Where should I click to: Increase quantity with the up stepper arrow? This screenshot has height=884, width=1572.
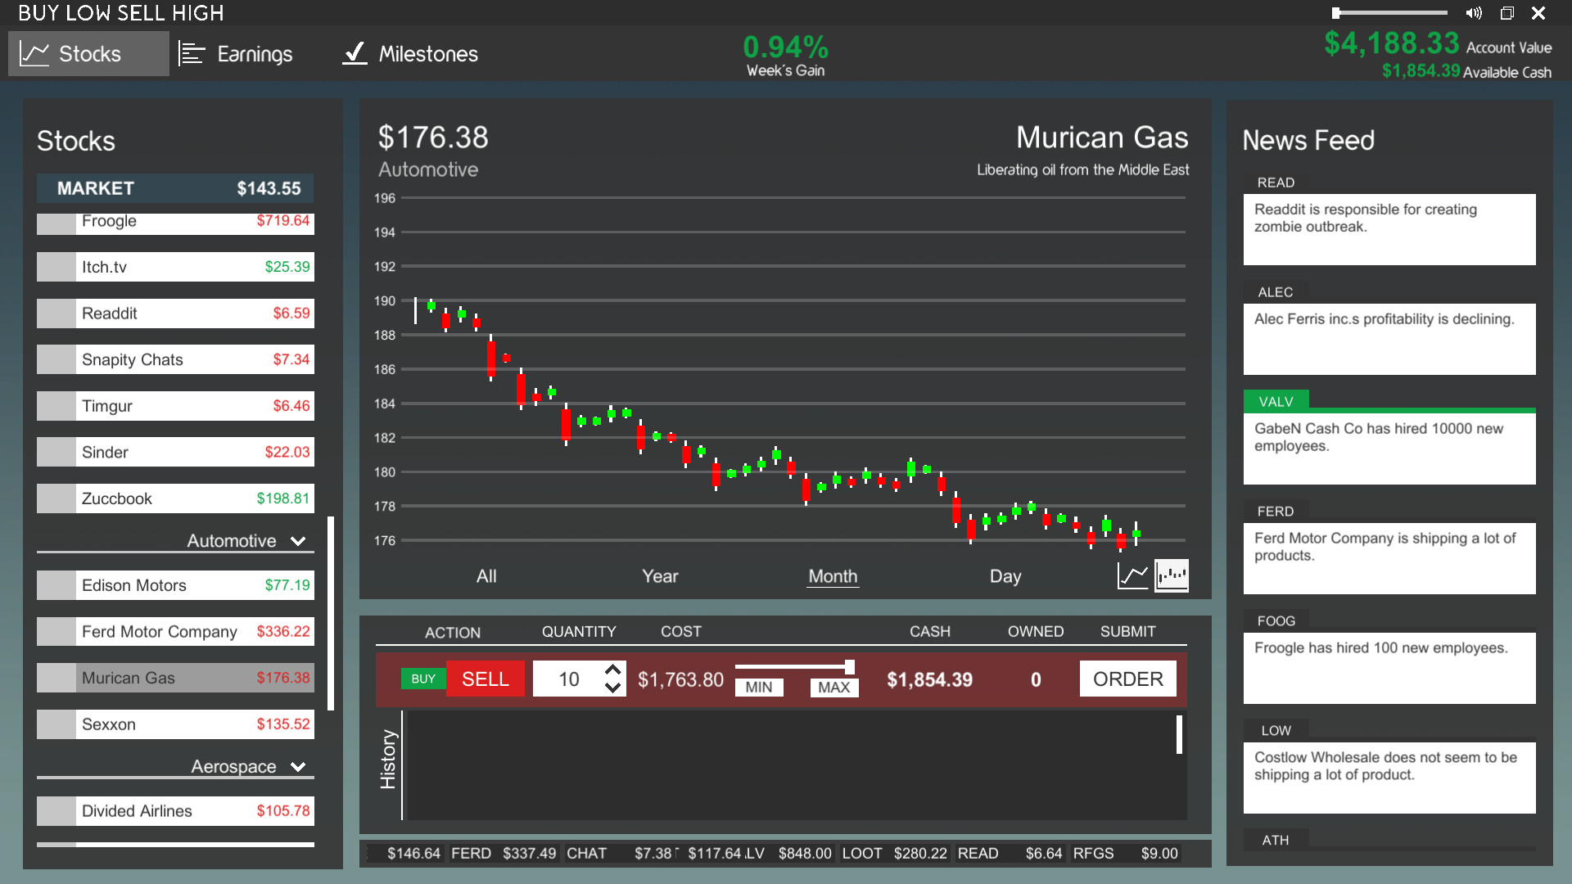(x=612, y=670)
